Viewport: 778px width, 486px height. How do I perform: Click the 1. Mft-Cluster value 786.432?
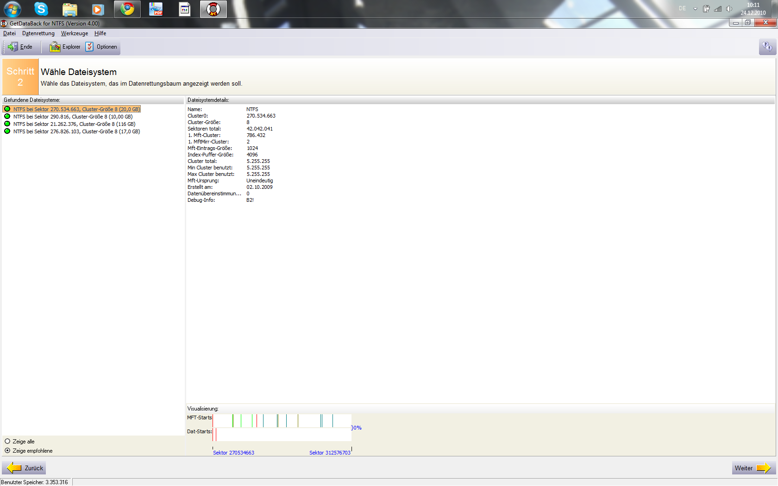pyautogui.click(x=256, y=135)
